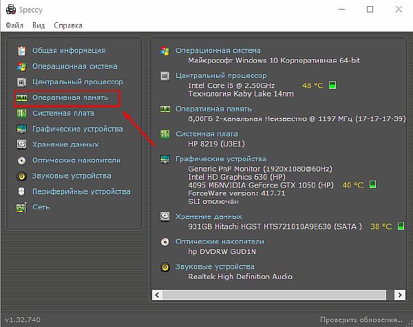Click the hard drive icon in summary panel
Screen dimensions: 413x327
[165, 217]
